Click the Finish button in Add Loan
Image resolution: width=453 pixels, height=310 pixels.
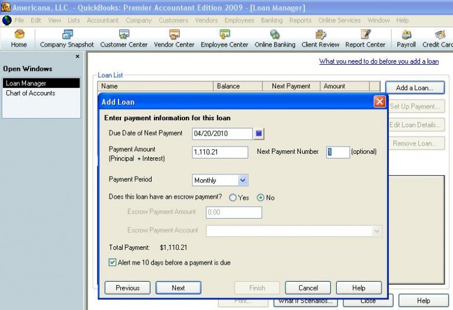point(257,288)
